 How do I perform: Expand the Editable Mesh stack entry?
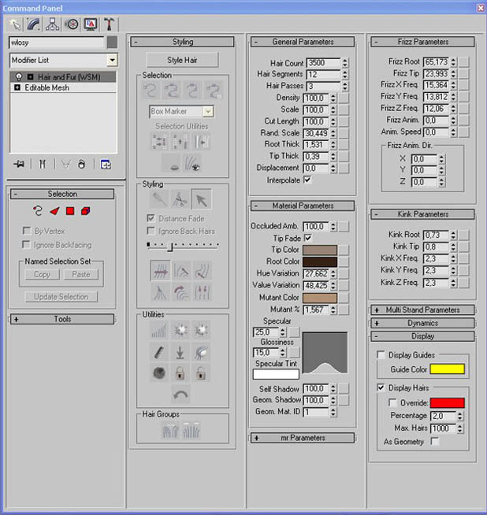click(x=17, y=87)
